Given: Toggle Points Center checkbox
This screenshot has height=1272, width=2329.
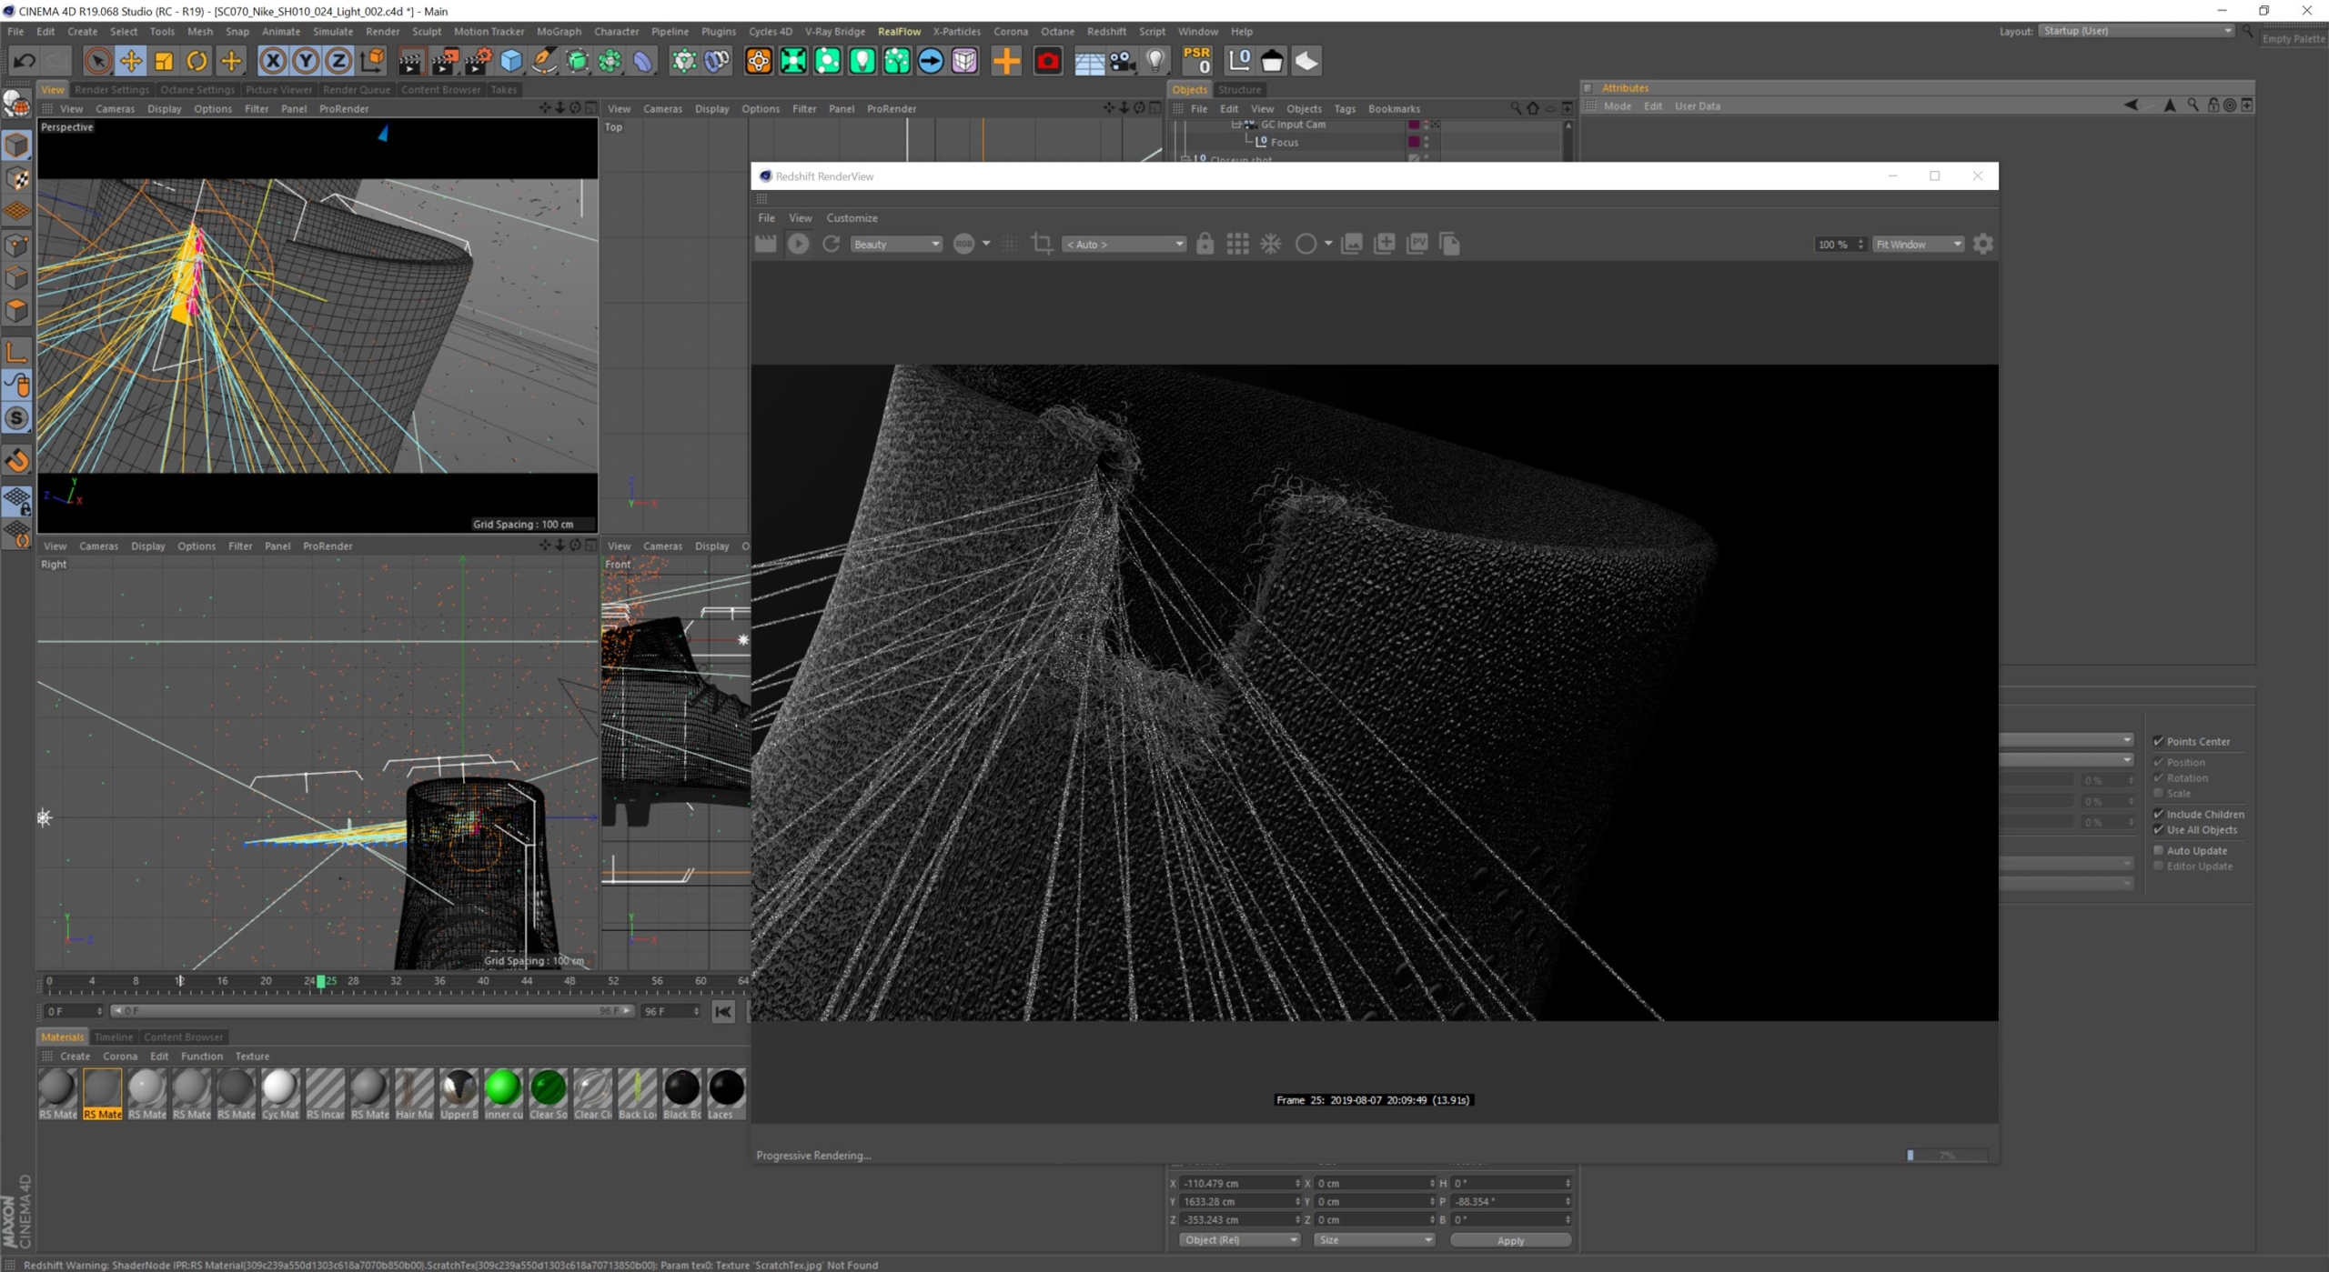Looking at the screenshot, I should (x=2158, y=741).
